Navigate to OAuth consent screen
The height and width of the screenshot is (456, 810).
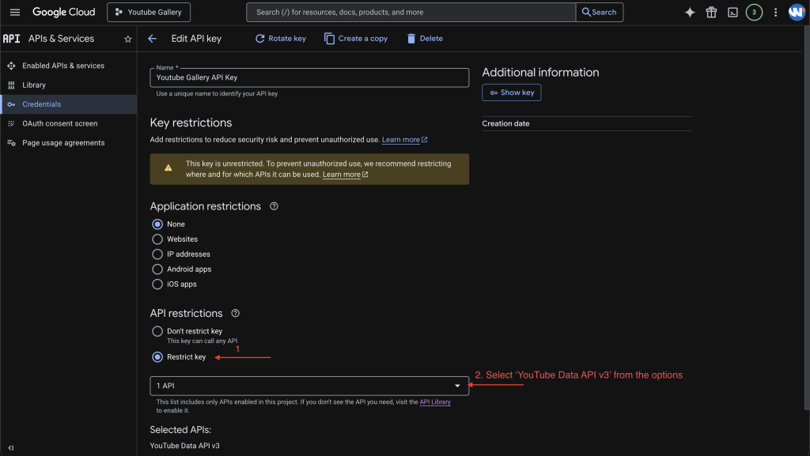tap(59, 123)
